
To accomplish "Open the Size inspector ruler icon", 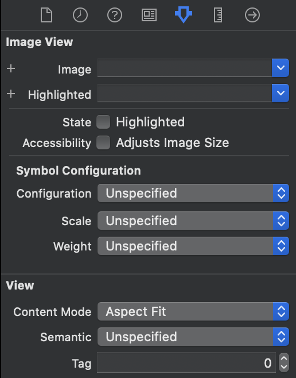I will [218, 15].
